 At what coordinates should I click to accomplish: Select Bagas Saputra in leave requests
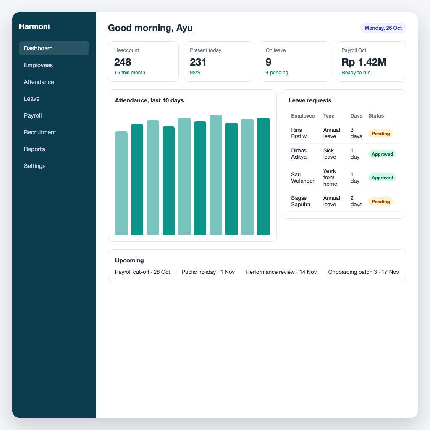click(301, 201)
